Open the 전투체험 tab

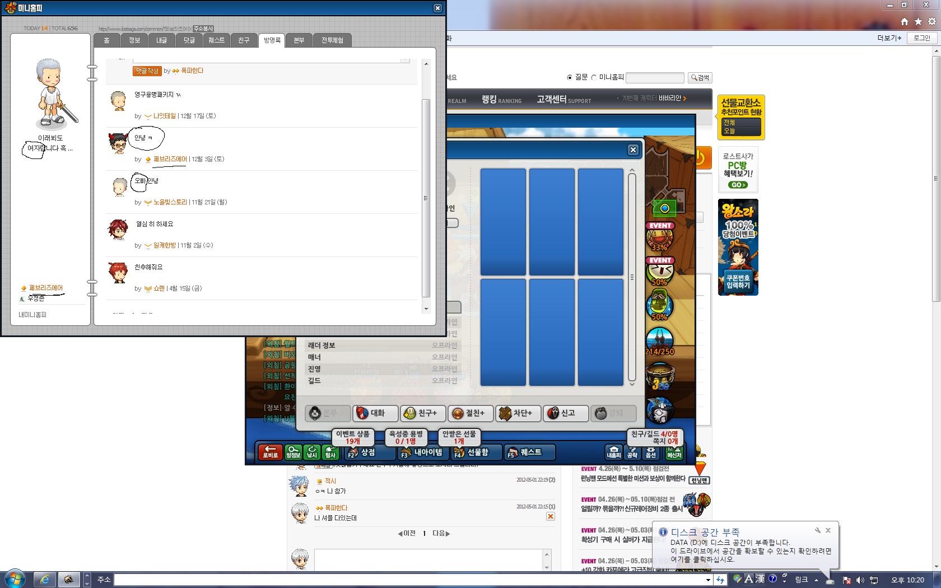tap(332, 40)
